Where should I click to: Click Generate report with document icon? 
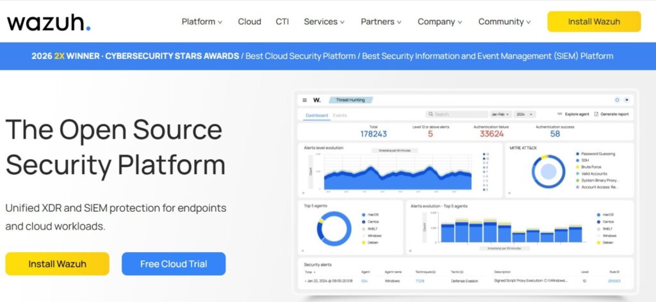(x=611, y=114)
